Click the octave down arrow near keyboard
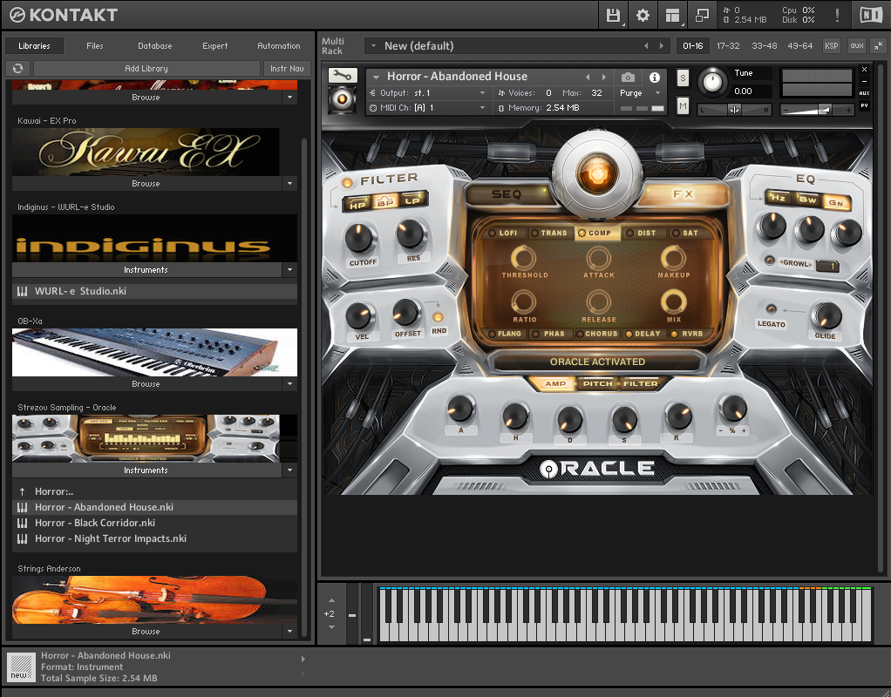The width and height of the screenshot is (891, 697). click(x=331, y=627)
